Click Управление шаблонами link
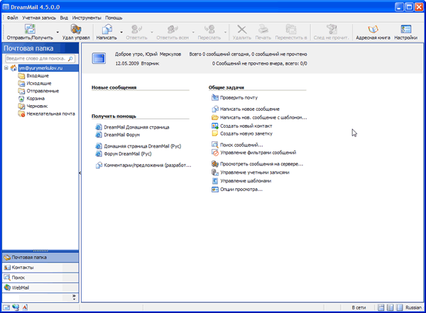This screenshot has height=313, width=426. (x=246, y=181)
